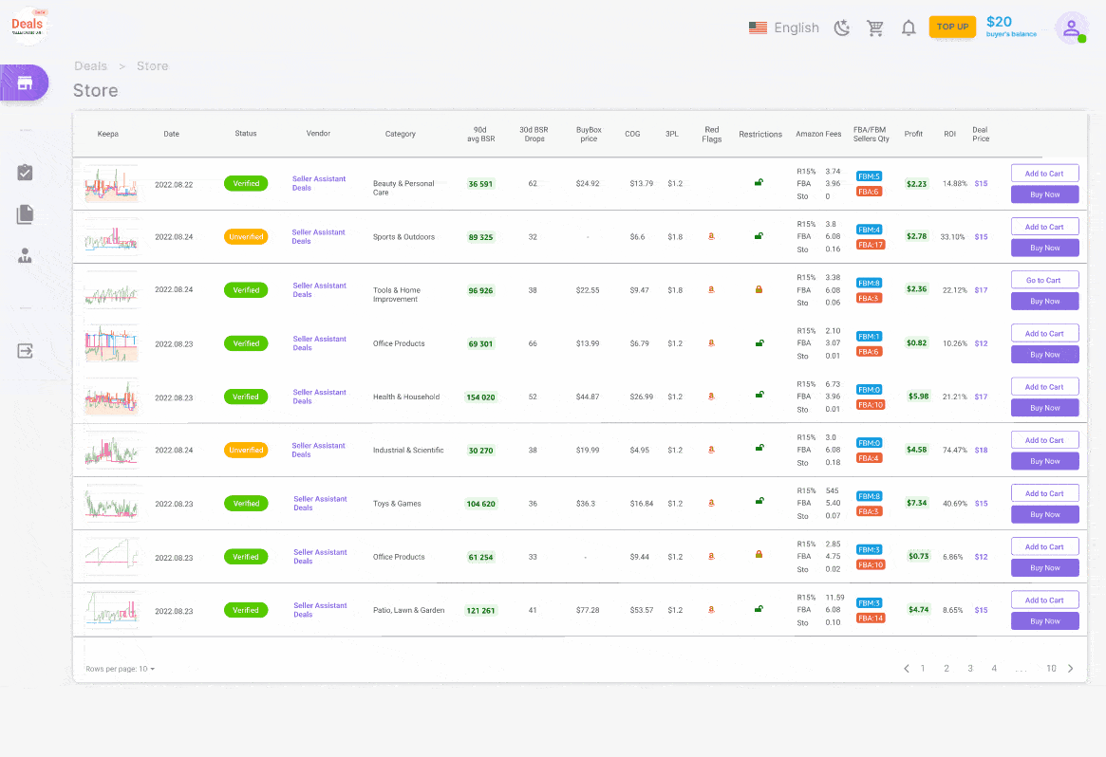Add the Beauty & Personal Care deal to cart

click(x=1044, y=174)
